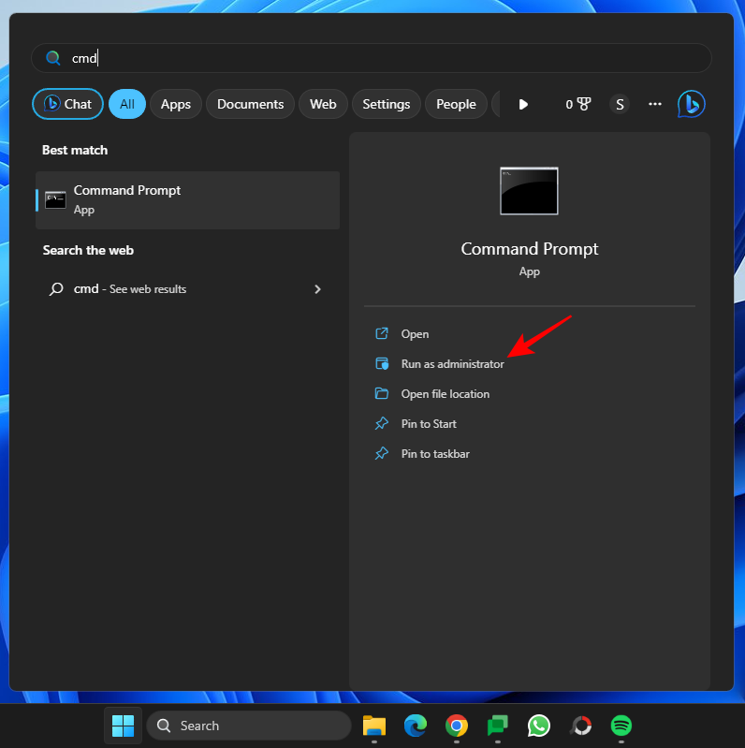Expand more filters with the arrow button
745x748 pixels.
click(523, 104)
